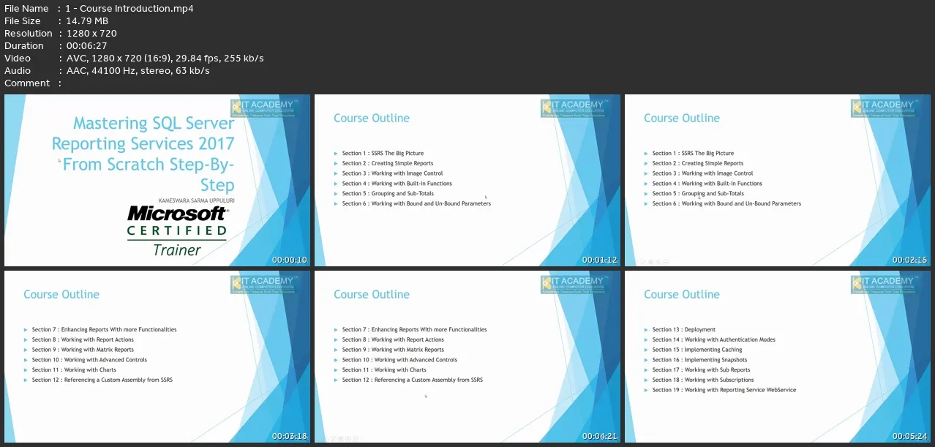Click 'Section 10 : Working with Advanced Controls' in the 00:04:21 thumbnail
935x447 pixels.
399,360
